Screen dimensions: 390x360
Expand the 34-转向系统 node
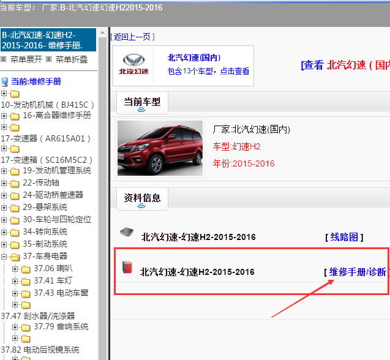pyautogui.click(x=4, y=232)
